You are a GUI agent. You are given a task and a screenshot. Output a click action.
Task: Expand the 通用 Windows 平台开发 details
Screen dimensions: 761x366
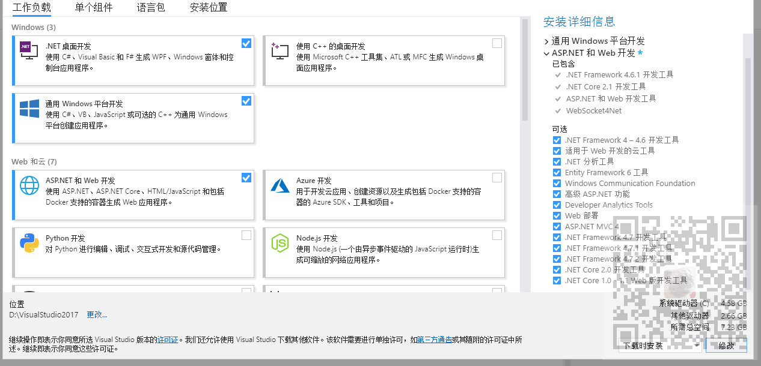(x=546, y=41)
